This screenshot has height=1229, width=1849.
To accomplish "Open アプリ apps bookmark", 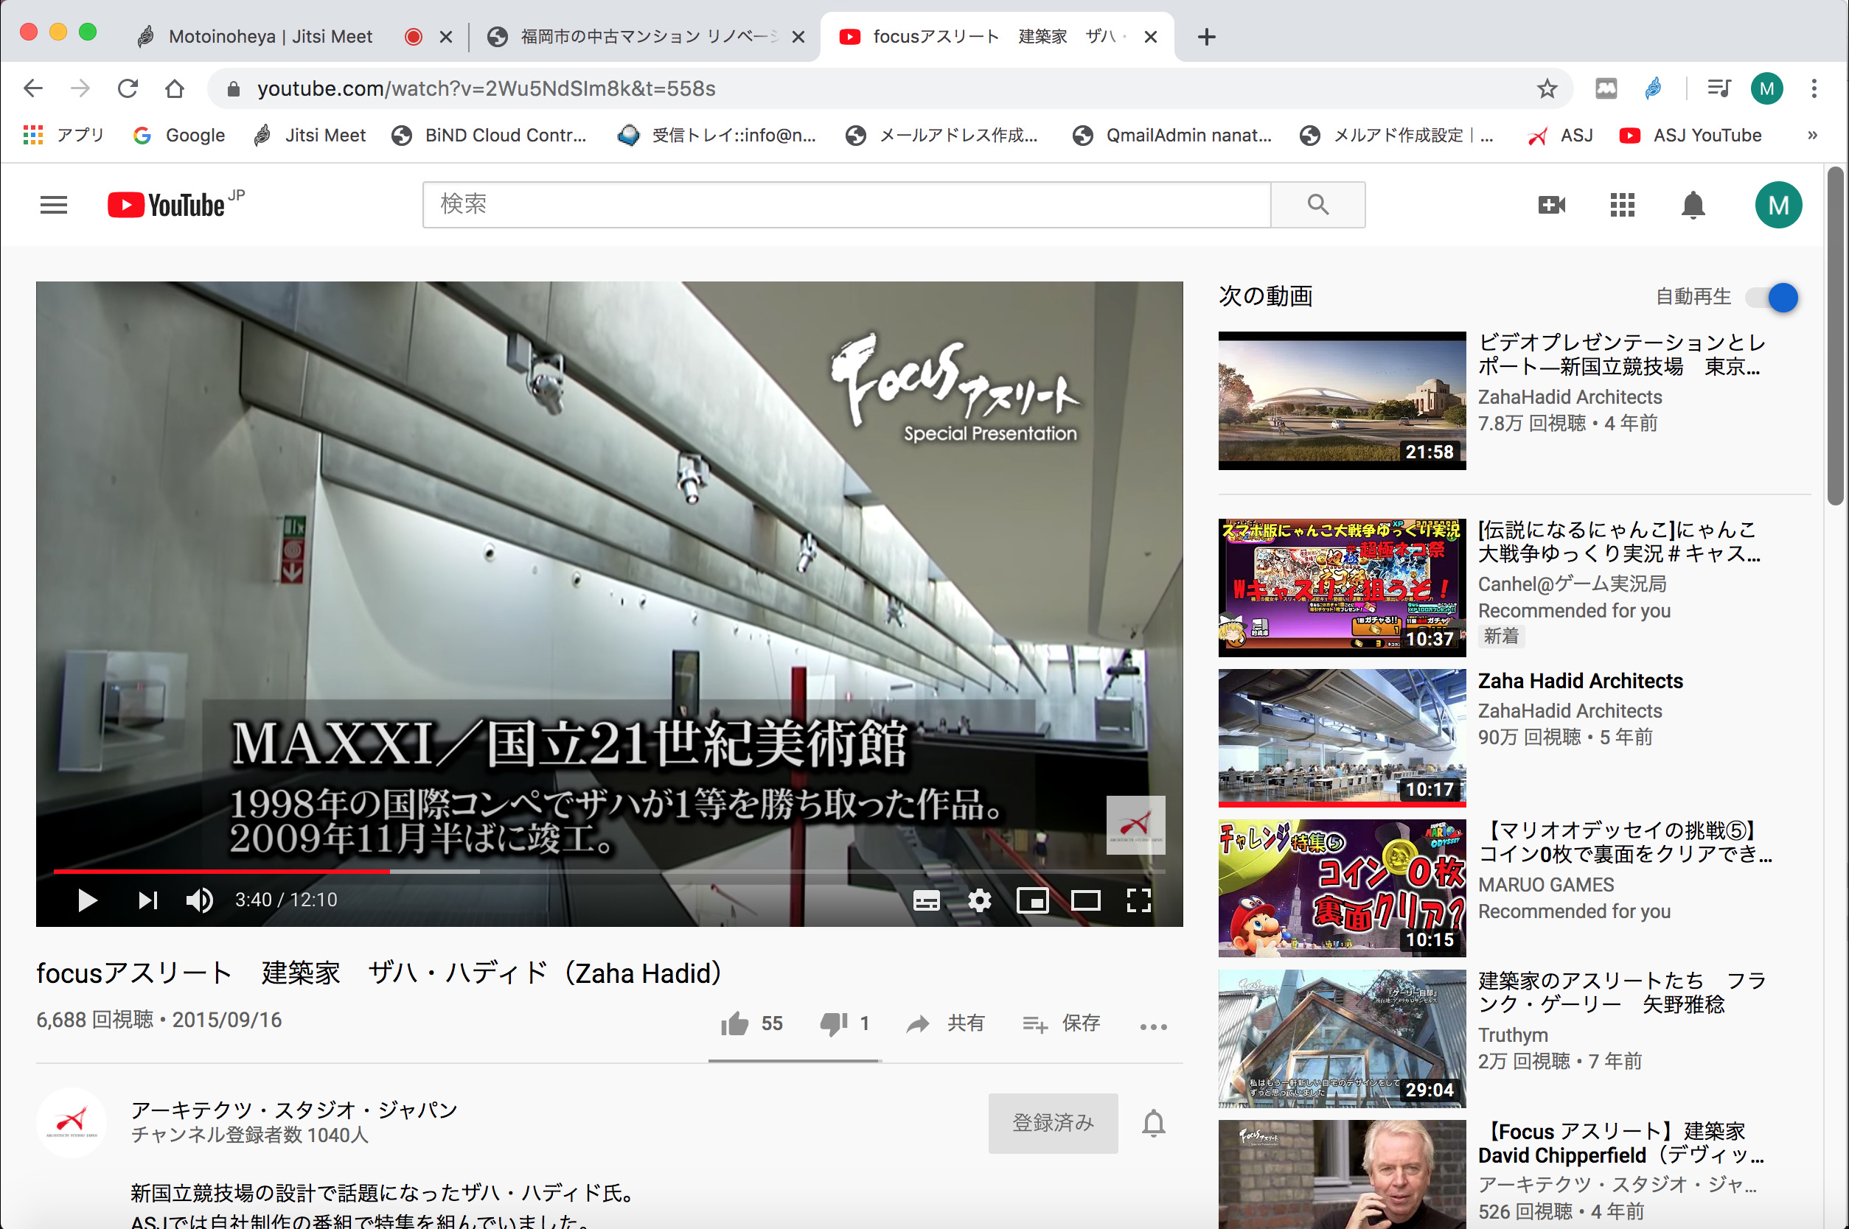I will click(x=64, y=135).
